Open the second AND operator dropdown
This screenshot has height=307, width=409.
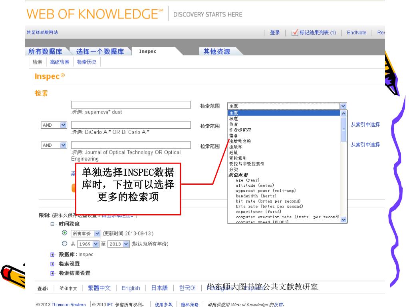54,145
